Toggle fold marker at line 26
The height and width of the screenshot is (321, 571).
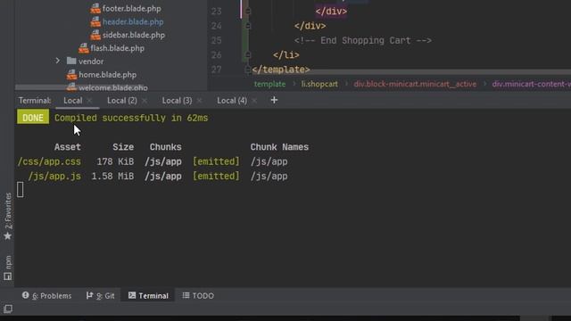248,55
